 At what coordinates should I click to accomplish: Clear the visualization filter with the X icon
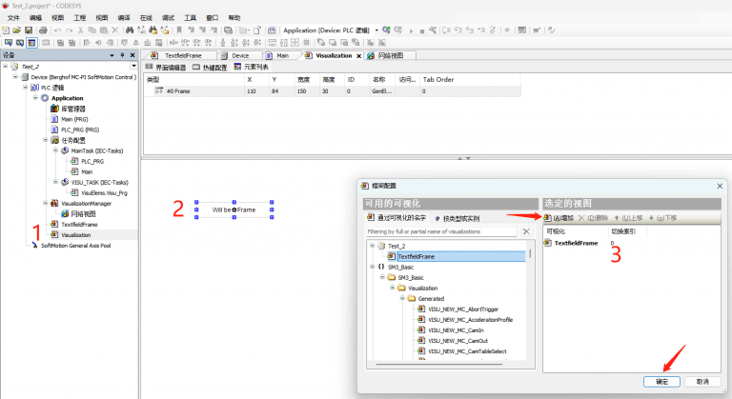tap(525, 231)
